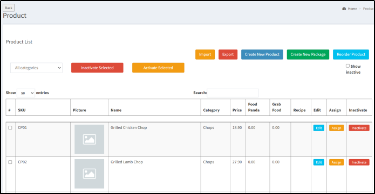
Task: Edit the Grilled Lamb Chop product
Action: click(x=319, y=162)
